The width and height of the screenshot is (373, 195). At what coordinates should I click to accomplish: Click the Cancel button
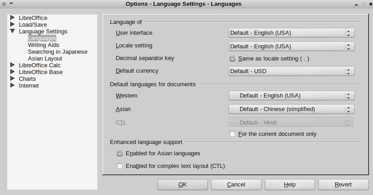tap(236, 185)
